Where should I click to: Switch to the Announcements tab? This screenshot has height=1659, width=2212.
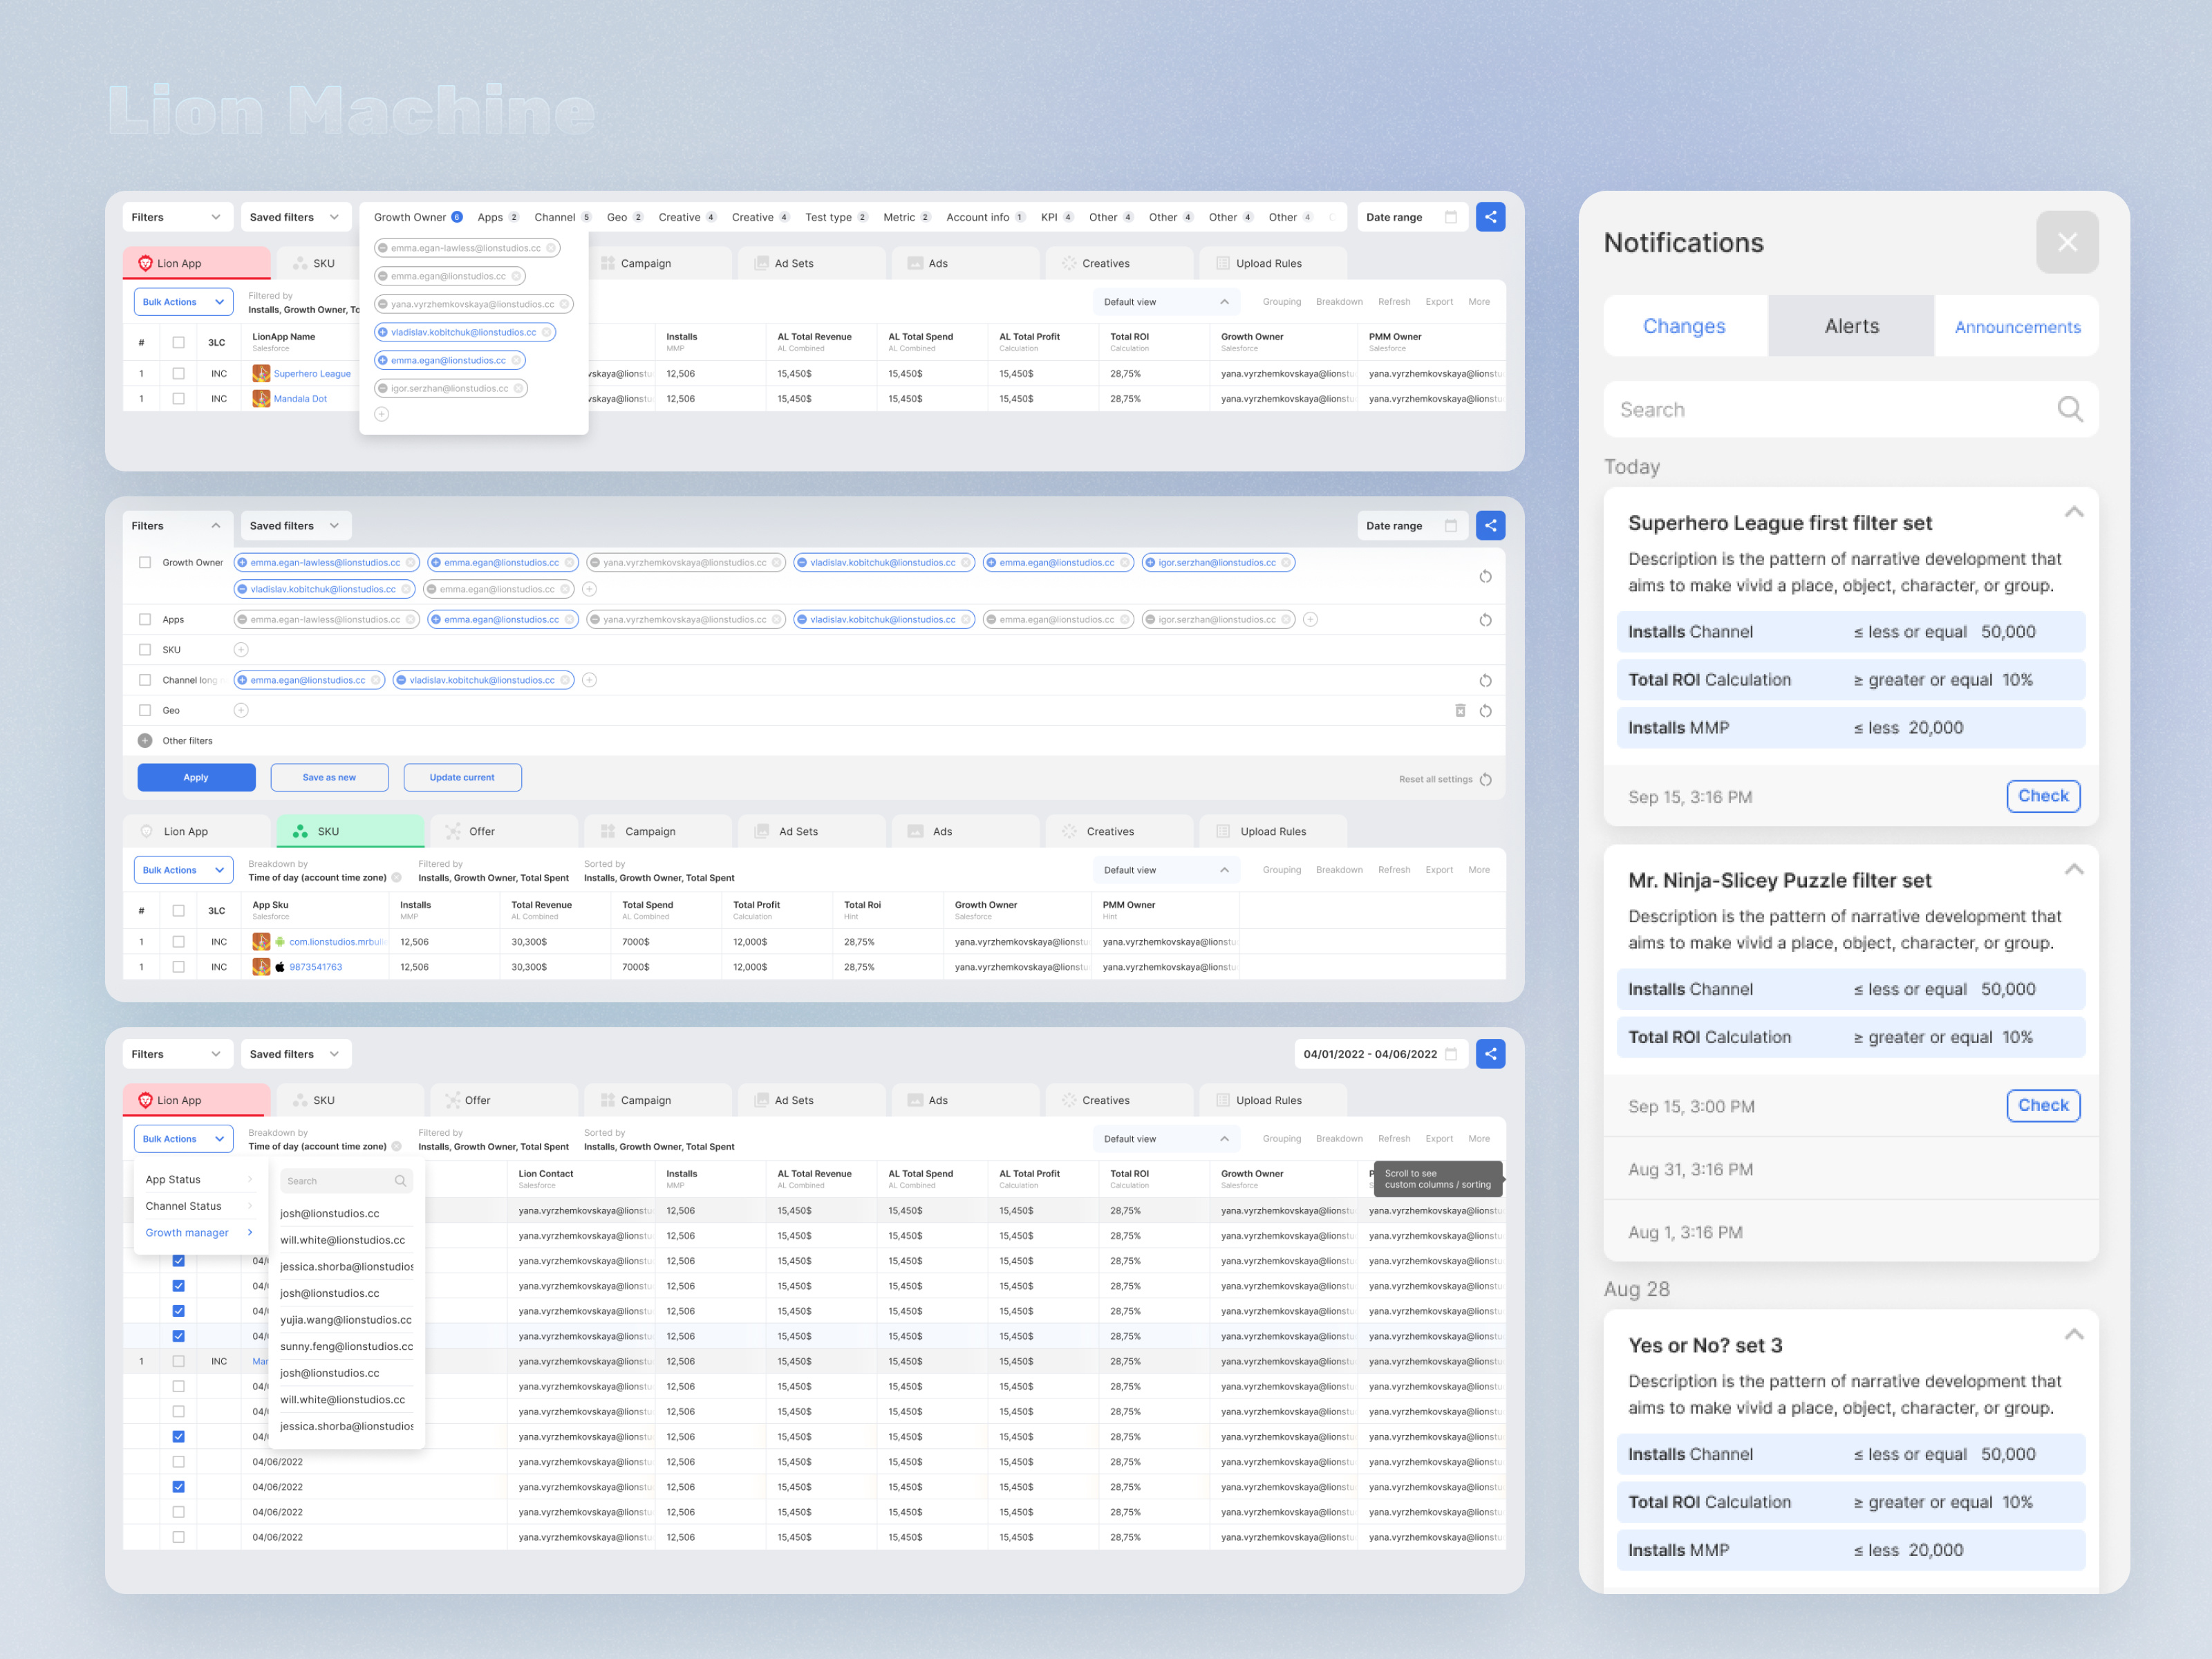(x=2017, y=325)
